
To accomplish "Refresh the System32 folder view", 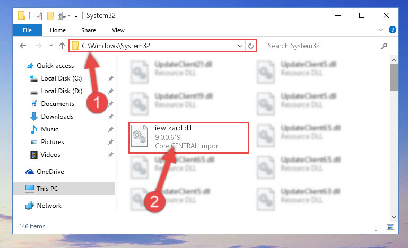I will click(251, 46).
